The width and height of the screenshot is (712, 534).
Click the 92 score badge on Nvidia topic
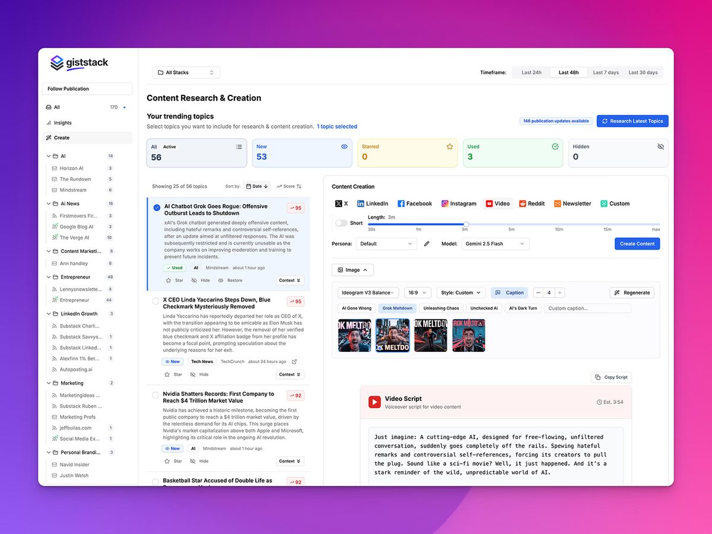(x=295, y=396)
